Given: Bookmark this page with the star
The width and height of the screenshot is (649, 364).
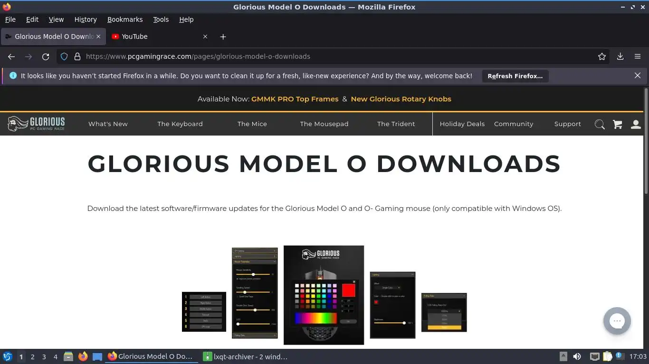Looking at the screenshot, I should (x=602, y=56).
